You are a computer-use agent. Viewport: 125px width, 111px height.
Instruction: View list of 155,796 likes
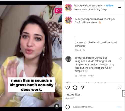click(x=73, y=95)
